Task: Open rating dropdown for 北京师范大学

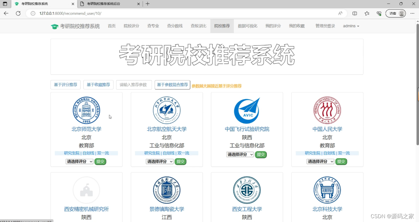Action: tap(79, 161)
